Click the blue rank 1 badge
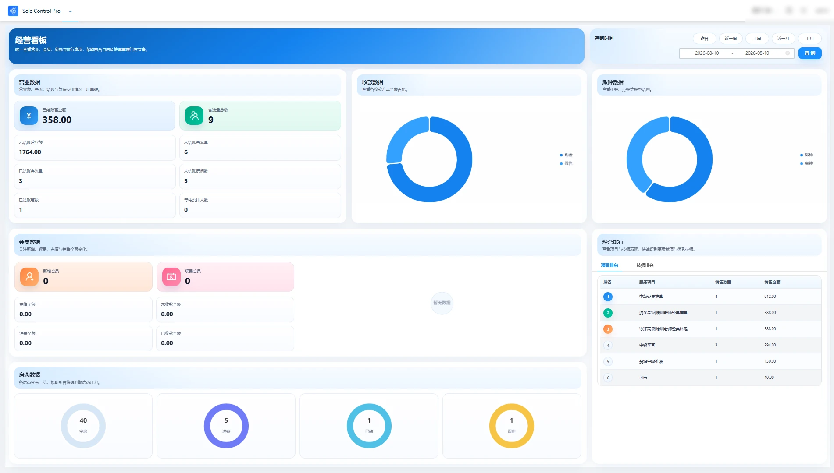The width and height of the screenshot is (834, 473). click(608, 297)
